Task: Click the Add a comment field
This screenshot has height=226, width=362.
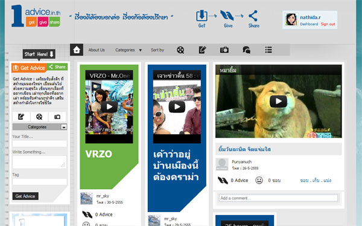Action: (x=278, y=198)
